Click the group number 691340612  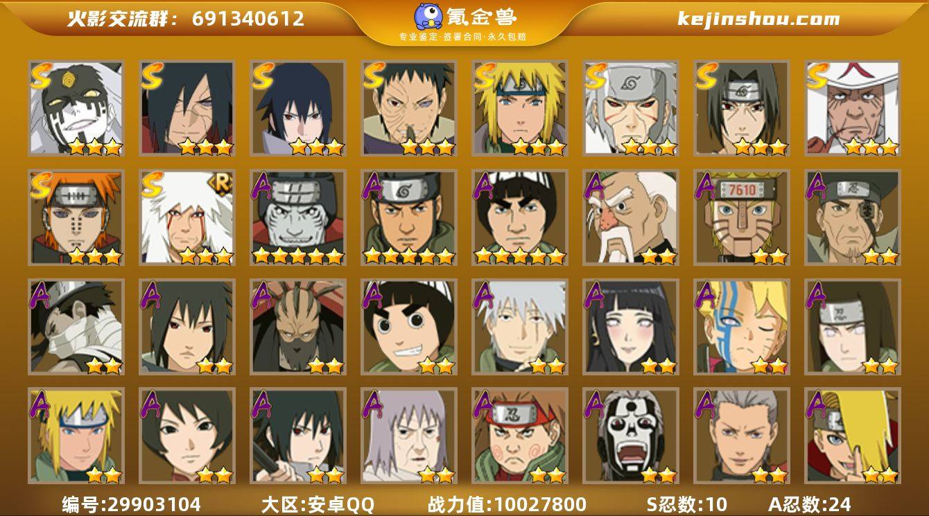(248, 19)
